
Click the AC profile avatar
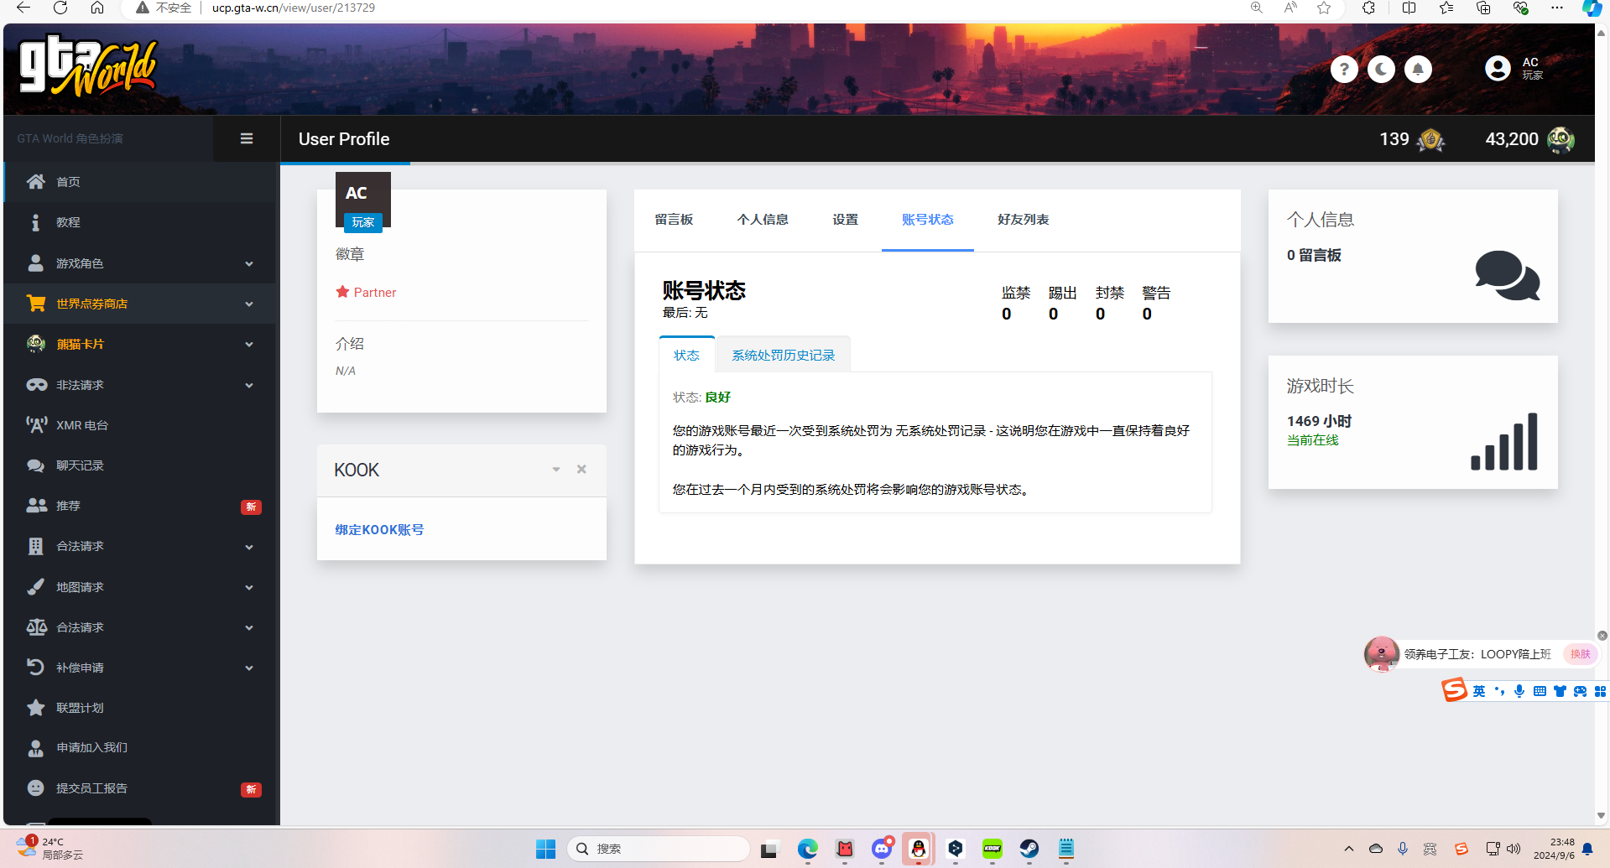tap(363, 201)
